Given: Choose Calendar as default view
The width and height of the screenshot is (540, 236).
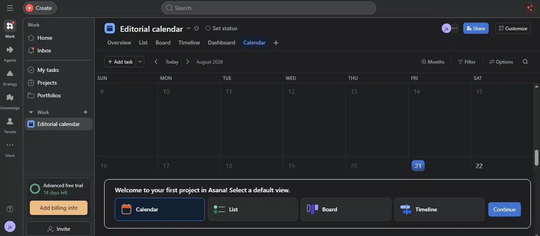Looking at the screenshot, I should tap(160, 209).
